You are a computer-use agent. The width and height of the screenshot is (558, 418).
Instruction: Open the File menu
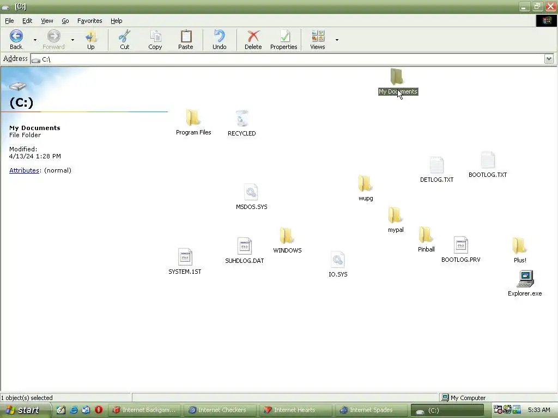(x=9, y=21)
